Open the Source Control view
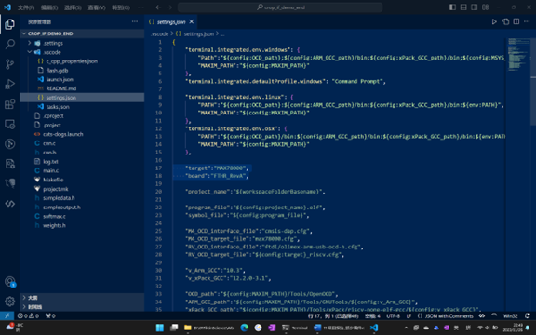This screenshot has height=335, width=536. [9, 64]
